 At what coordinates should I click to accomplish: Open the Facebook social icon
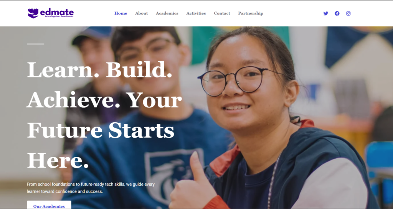click(337, 13)
